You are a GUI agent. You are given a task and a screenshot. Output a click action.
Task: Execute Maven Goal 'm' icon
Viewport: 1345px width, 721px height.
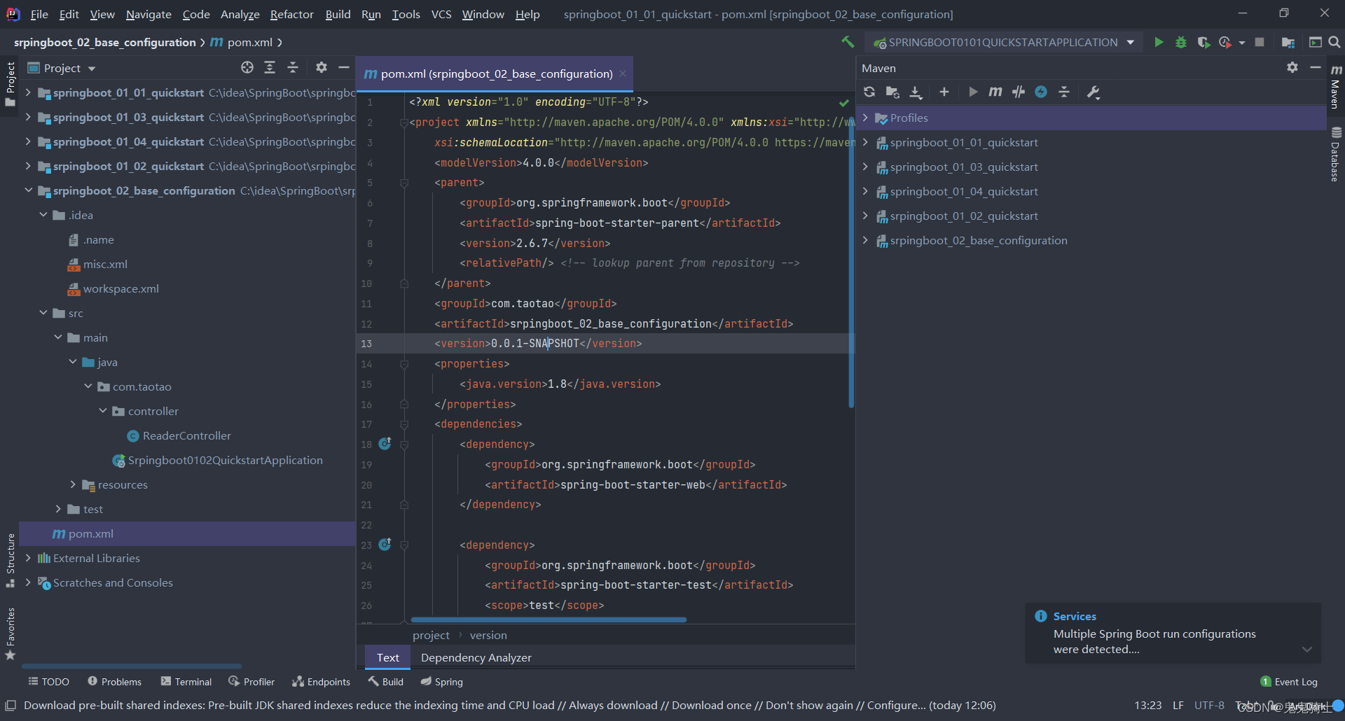(995, 92)
